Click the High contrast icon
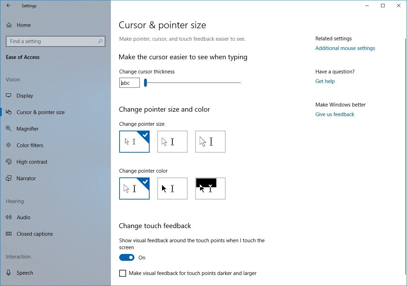The width and height of the screenshot is (407, 286). (9, 162)
